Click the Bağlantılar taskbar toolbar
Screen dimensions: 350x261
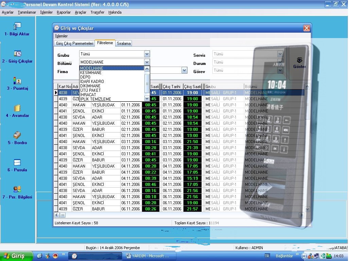pyautogui.click(x=284, y=256)
